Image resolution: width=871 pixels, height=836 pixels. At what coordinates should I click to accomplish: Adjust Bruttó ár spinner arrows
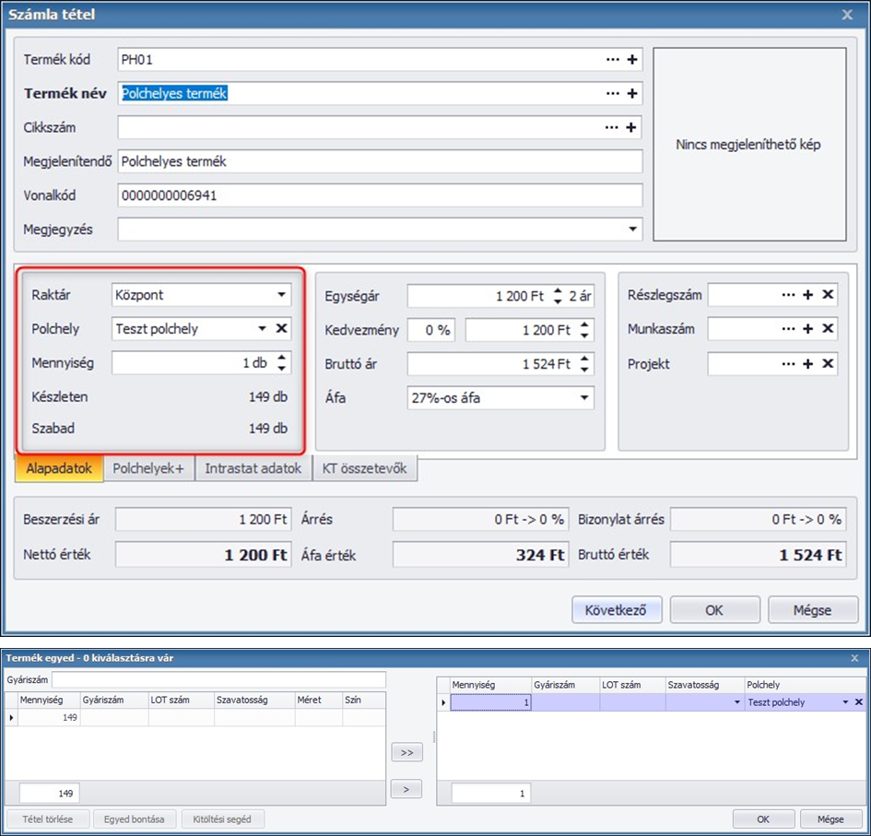[584, 364]
